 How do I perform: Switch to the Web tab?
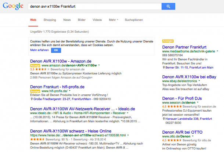(33, 20)
